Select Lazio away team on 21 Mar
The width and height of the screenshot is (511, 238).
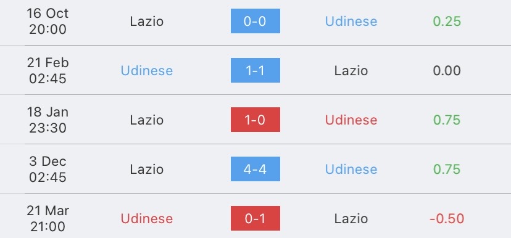(x=351, y=218)
